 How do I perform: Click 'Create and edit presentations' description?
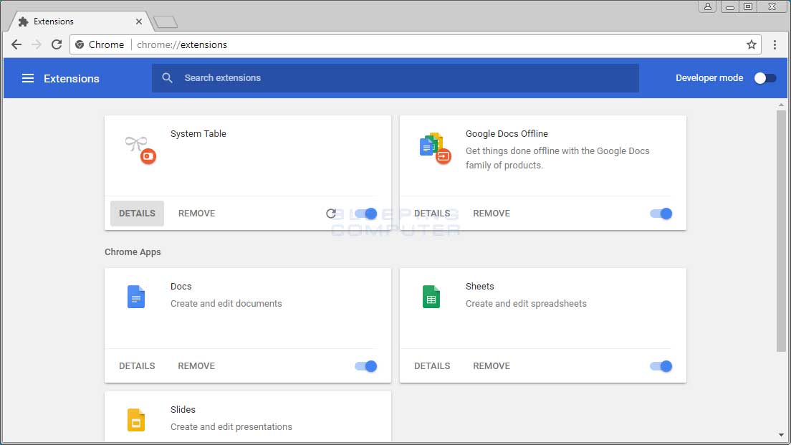click(231, 427)
